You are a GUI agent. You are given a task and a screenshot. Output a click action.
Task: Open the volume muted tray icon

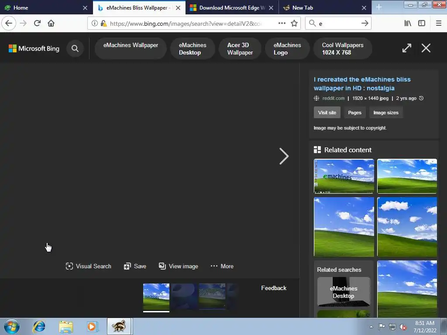coord(403,327)
